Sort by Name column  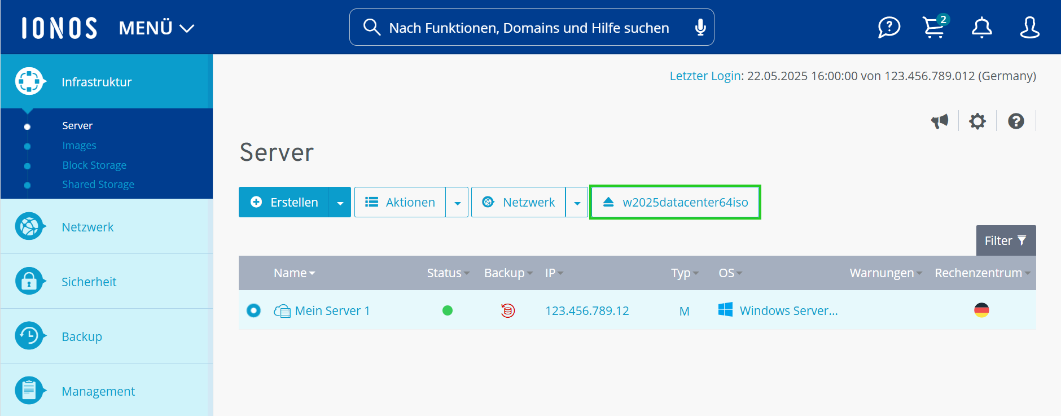click(x=294, y=273)
